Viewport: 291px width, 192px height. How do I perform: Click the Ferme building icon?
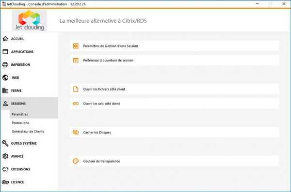coord(5,90)
